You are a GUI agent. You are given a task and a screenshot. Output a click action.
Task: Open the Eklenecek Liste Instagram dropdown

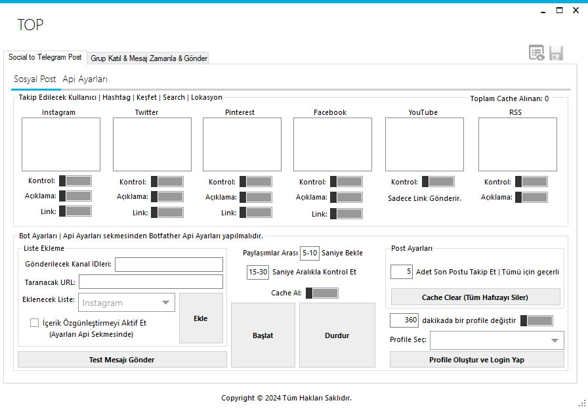click(x=127, y=303)
